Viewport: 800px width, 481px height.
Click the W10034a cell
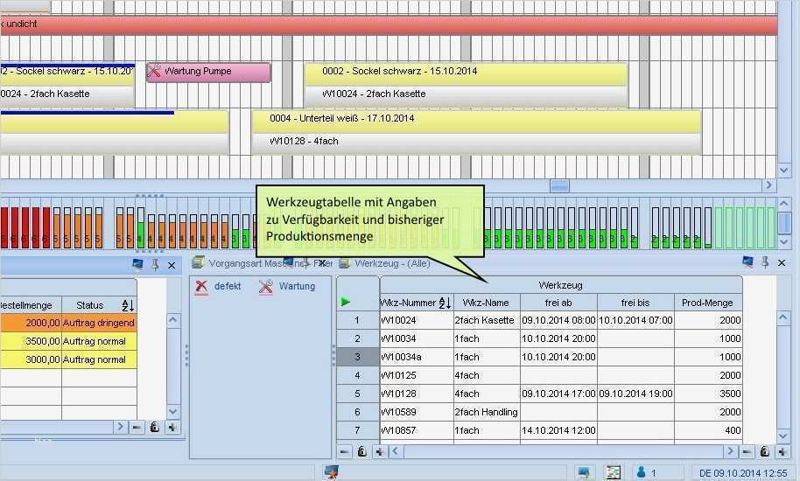417,357
